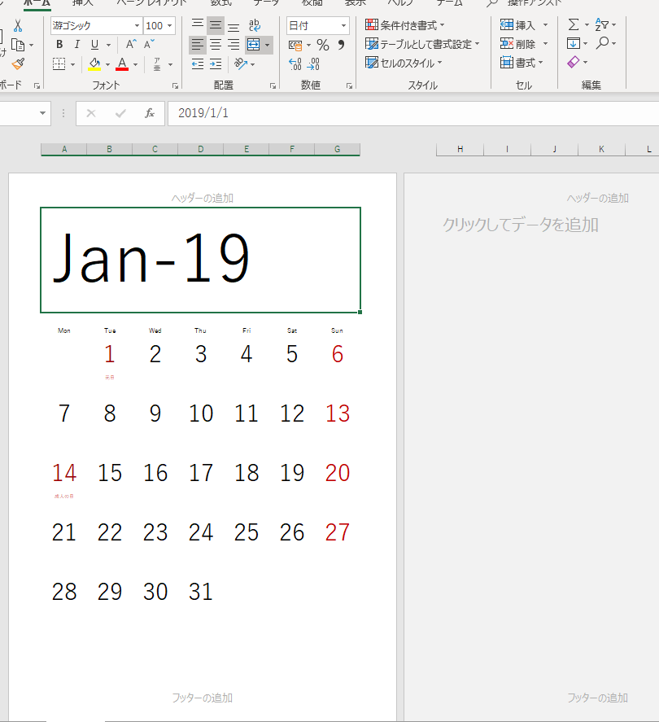Open 書式 format cells menu
This screenshot has height=722, width=659.
click(x=522, y=63)
